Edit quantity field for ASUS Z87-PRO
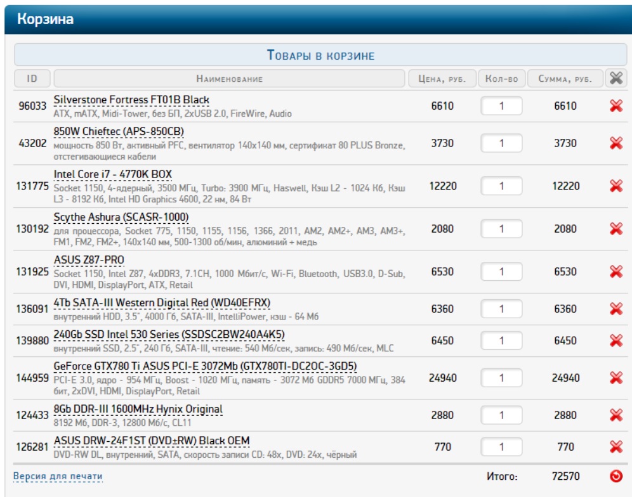The image size is (632, 497). tap(501, 272)
